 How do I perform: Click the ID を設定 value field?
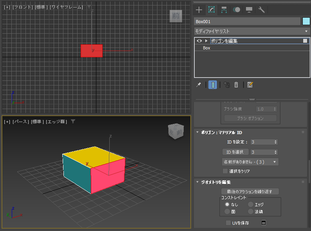coord(262,142)
